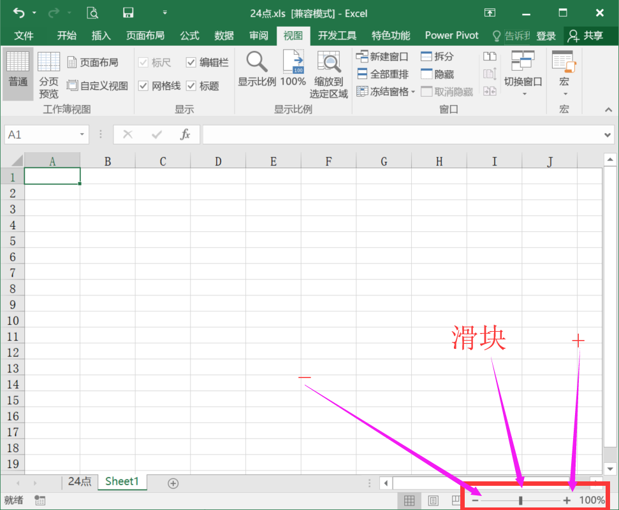This screenshot has width=619, height=510.
Task: Open the 文件 (File) tab
Action: click(24, 36)
